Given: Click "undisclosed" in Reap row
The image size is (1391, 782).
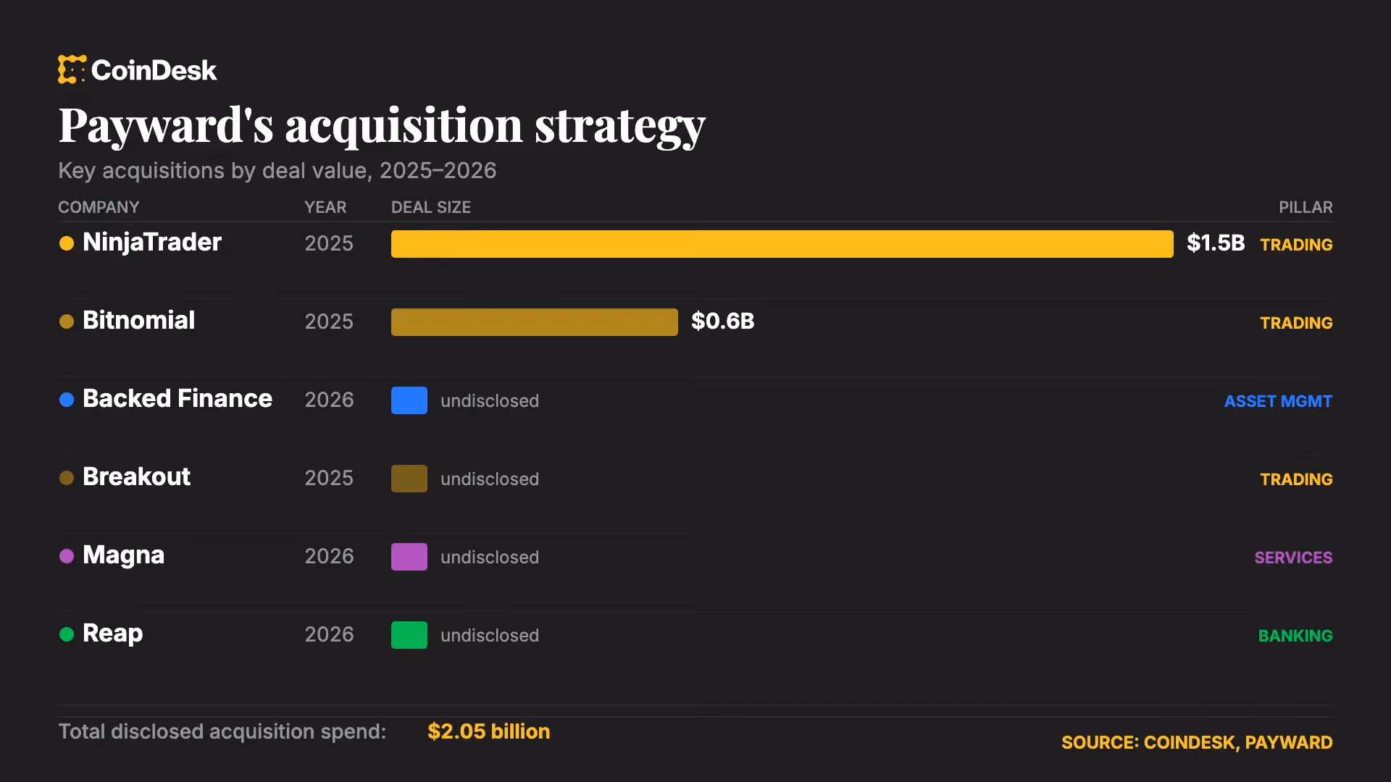Looking at the screenshot, I should (x=490, y=636).
